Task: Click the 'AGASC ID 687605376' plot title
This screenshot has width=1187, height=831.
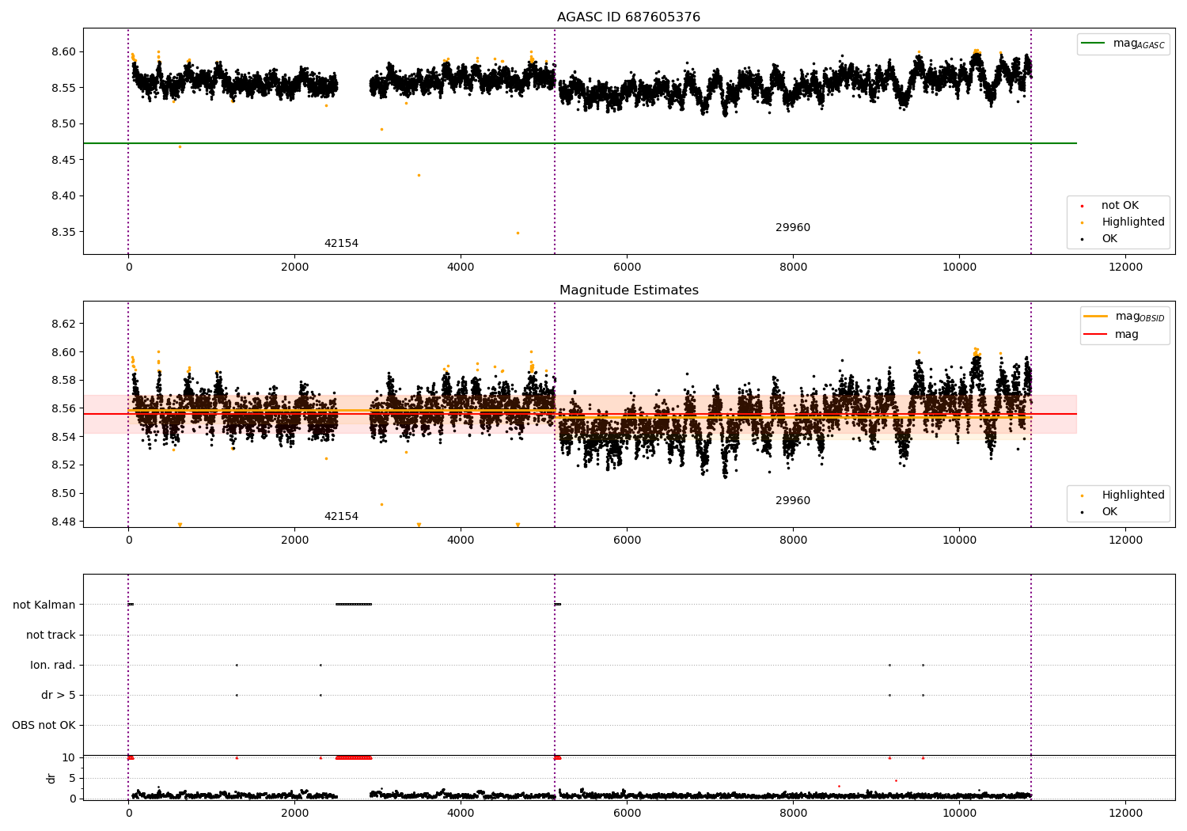Action: click(628, 17)
